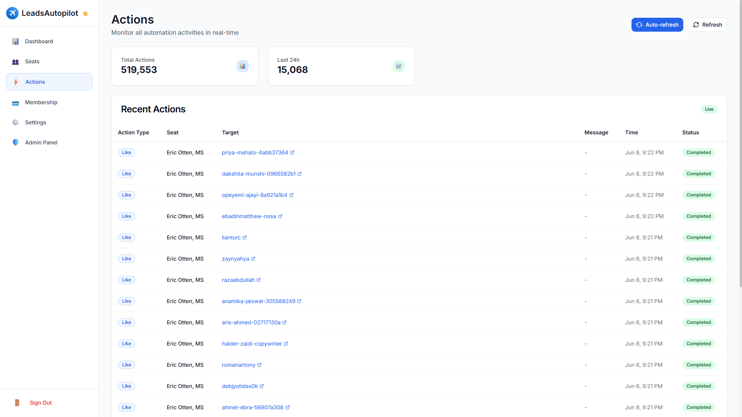Open external link icon for priya-mahato-4abb37364

(292, 153)
